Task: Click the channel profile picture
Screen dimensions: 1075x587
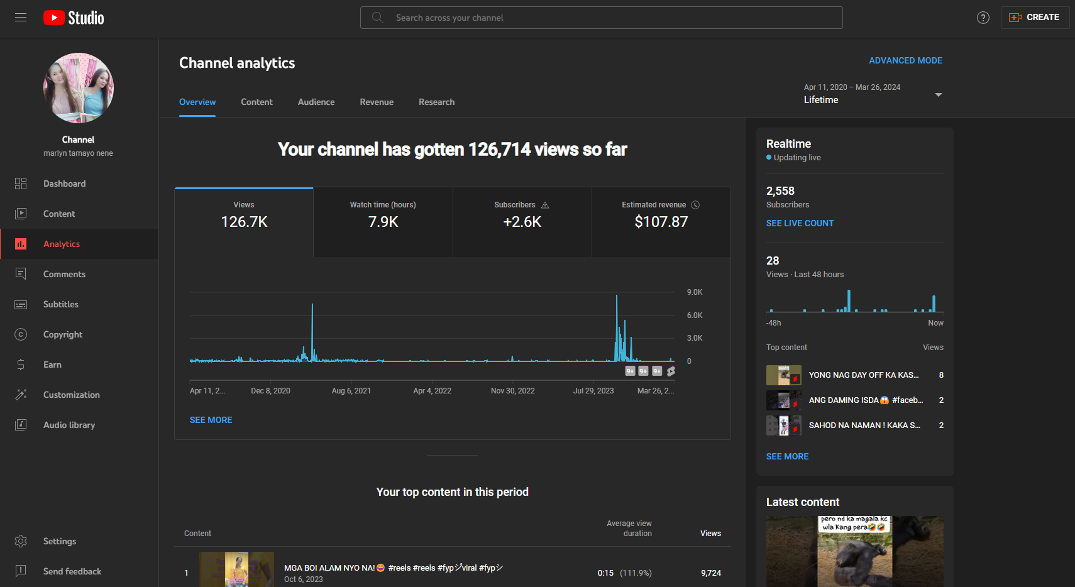Action: pos(79,88)
